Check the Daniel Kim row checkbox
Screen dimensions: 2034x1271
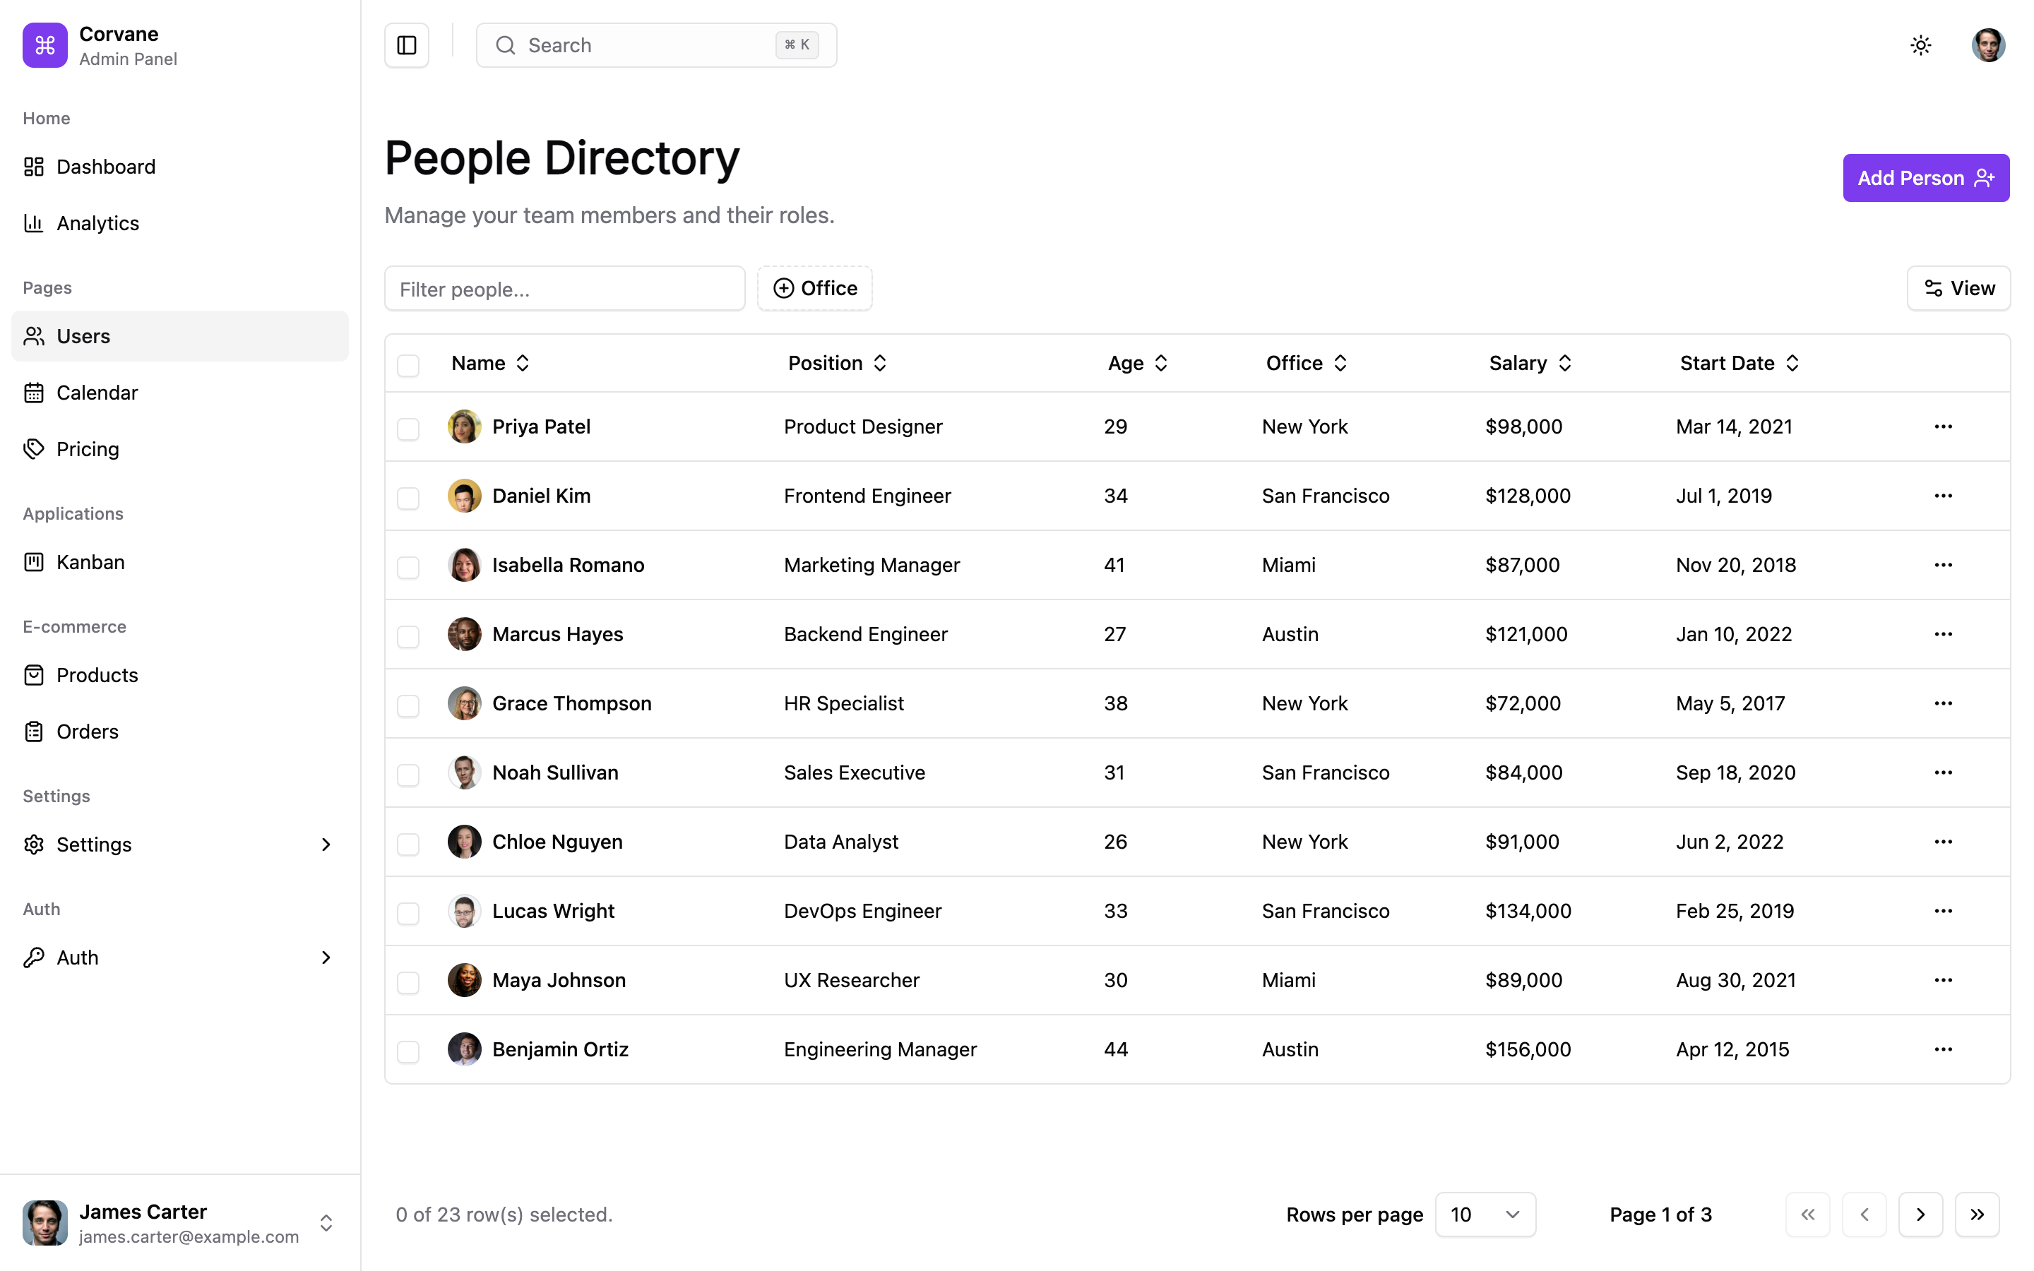(x=408, y=498)
